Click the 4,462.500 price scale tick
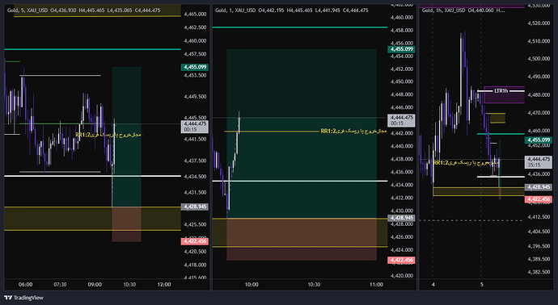The width and height of the screenshot is (558, 305). [x=195, y=27]
